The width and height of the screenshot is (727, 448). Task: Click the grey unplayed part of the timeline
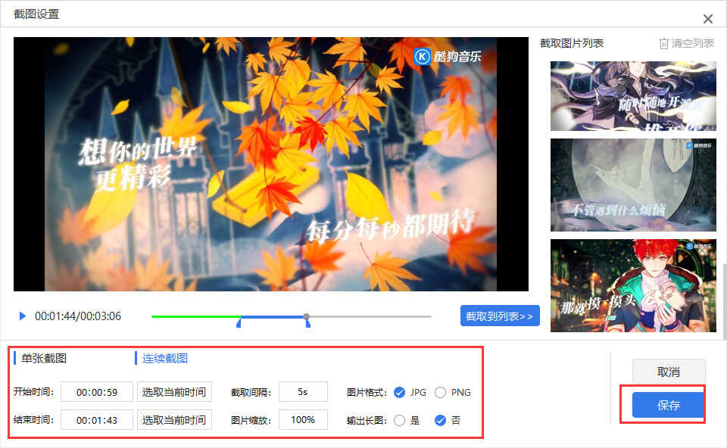370,316
